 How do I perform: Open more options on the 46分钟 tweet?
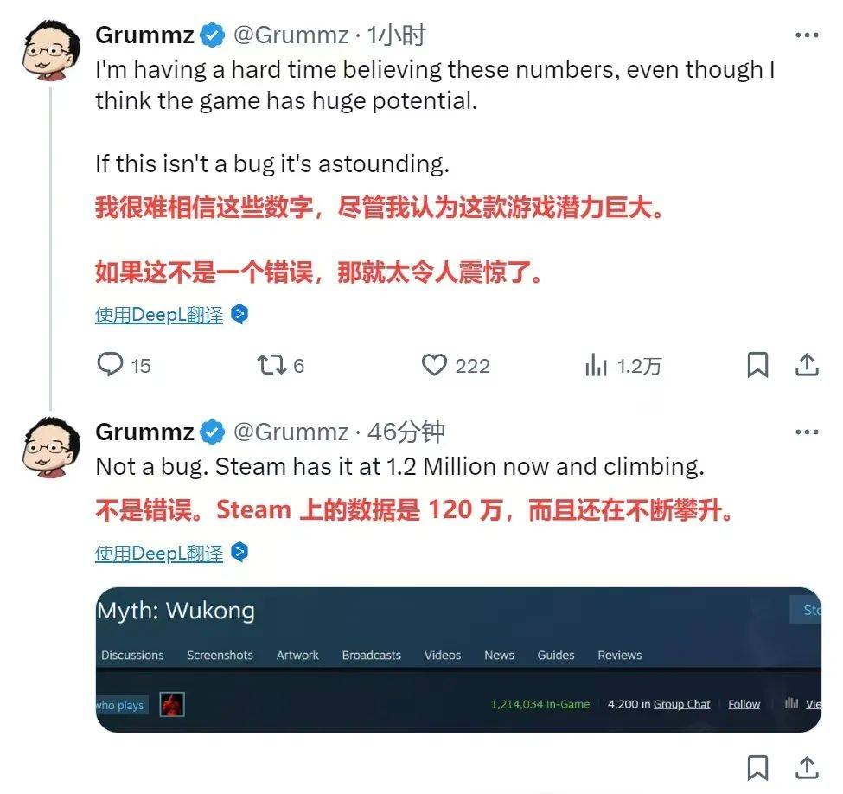point(807,432)
